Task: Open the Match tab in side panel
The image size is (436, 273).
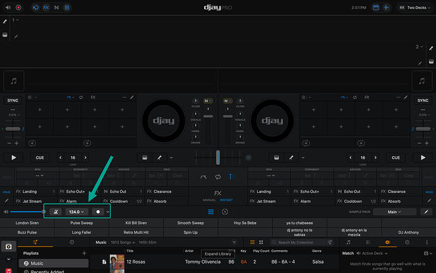Action: click(387, 242)
